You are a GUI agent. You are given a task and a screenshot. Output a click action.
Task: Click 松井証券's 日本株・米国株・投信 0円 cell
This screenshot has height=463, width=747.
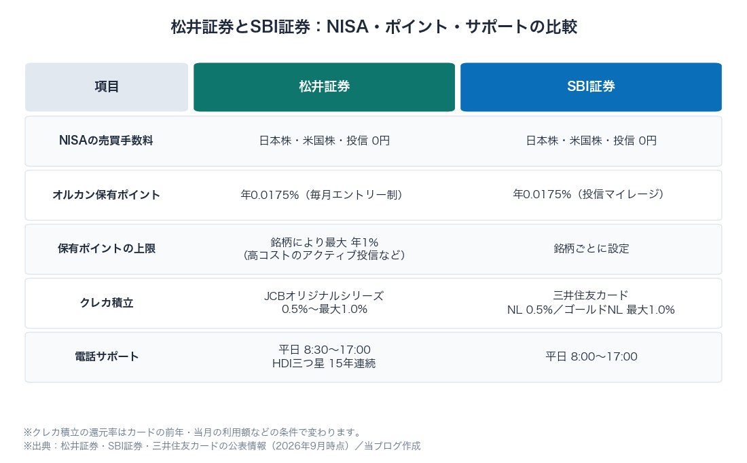(x=325, y=141)
